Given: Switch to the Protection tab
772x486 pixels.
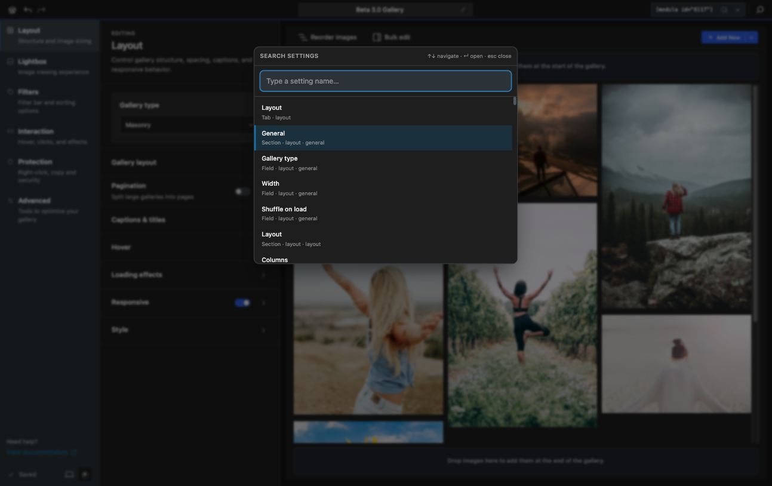Looking at the screenshot, I should 50,171.
